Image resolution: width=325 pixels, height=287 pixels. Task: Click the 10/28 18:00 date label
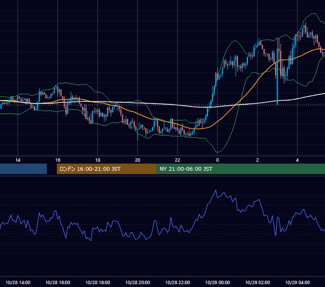(x=97, y=282)
